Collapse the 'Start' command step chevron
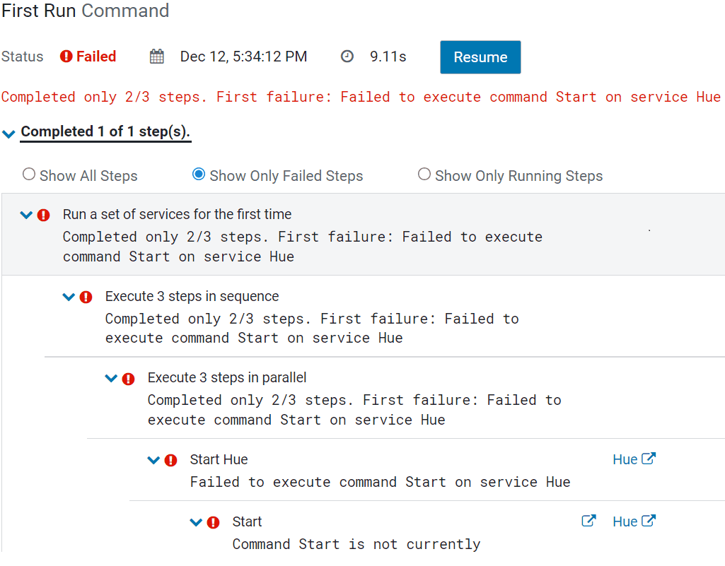The width and height of the screenshot is (725, 566). (196, 523)
